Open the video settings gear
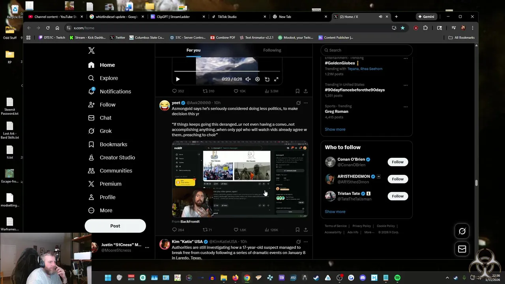 [x=257, y=79]
